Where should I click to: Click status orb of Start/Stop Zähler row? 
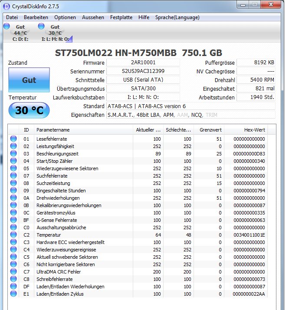(13, 161)
